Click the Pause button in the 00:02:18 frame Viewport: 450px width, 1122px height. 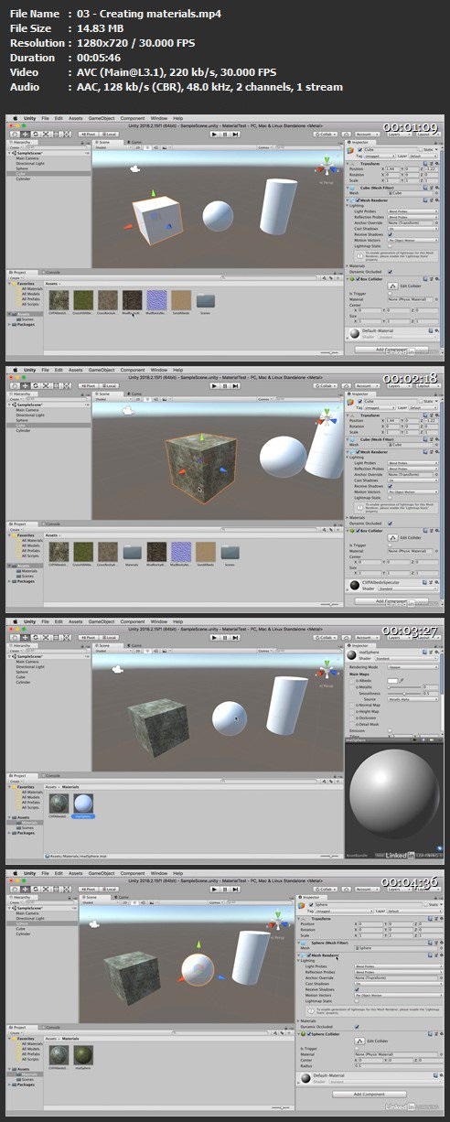coord(224,385)
